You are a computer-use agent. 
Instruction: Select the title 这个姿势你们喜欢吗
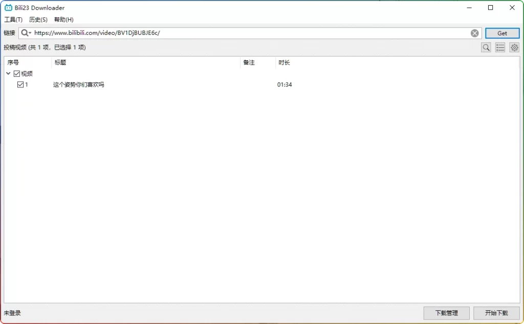80,84
